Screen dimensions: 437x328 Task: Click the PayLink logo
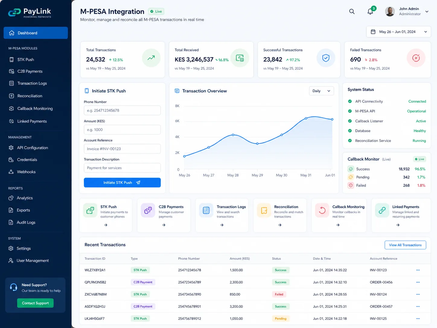[30, 13]
